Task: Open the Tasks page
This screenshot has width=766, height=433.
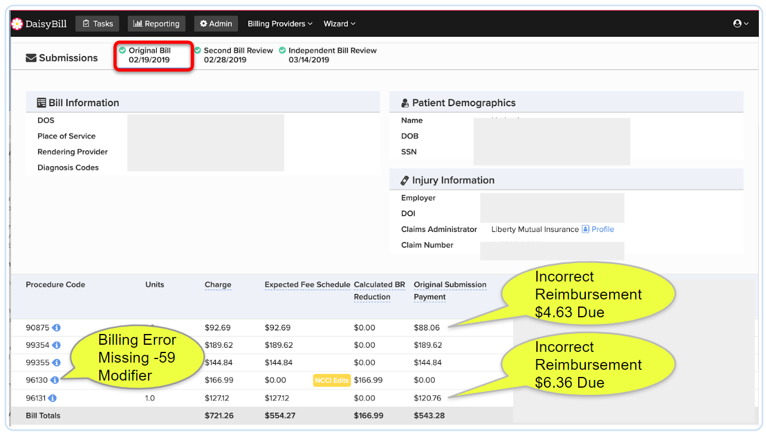Action: [x=97, y=24]
